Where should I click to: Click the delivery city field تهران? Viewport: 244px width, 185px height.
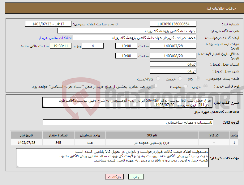(173, 71)
